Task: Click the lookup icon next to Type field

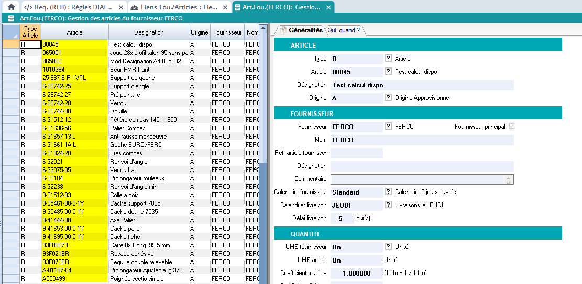Action: tap(388, 59)
